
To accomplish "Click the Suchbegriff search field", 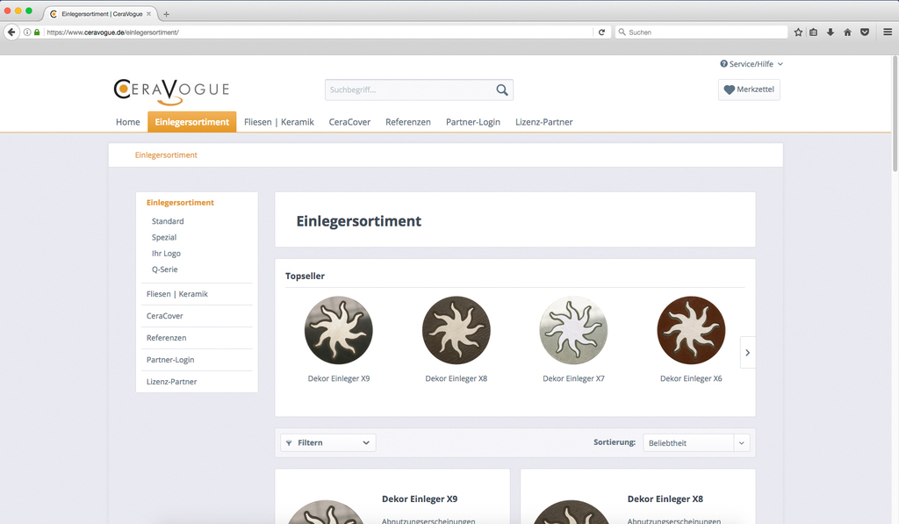I will [x=408, y=90].
